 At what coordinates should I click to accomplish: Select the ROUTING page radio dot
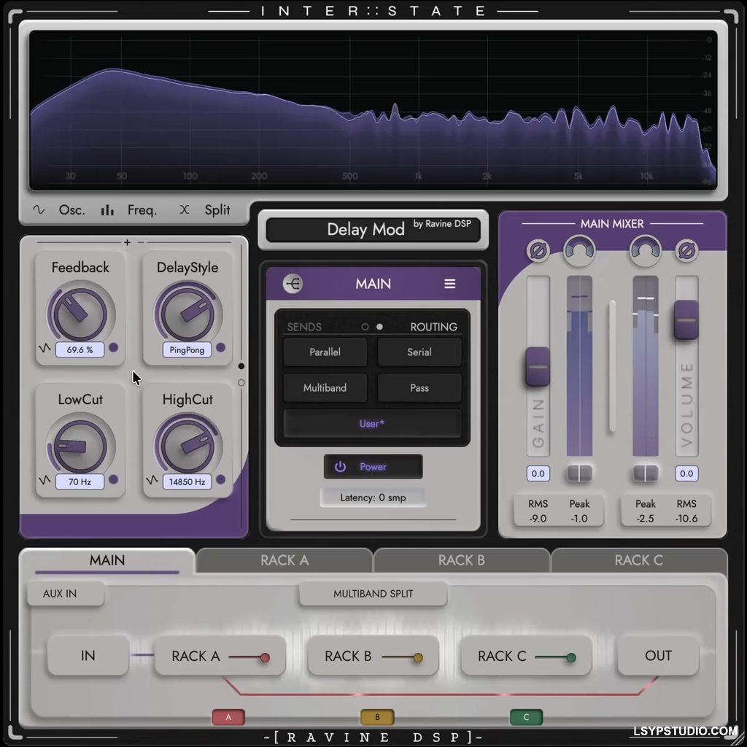(x=379, y=327)
